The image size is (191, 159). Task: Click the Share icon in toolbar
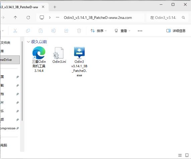pyautogui.click(x=66, y=31)
